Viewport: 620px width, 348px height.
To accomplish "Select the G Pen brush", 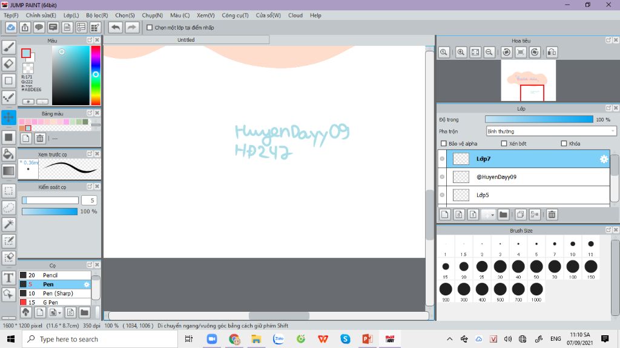I will 55,302.
